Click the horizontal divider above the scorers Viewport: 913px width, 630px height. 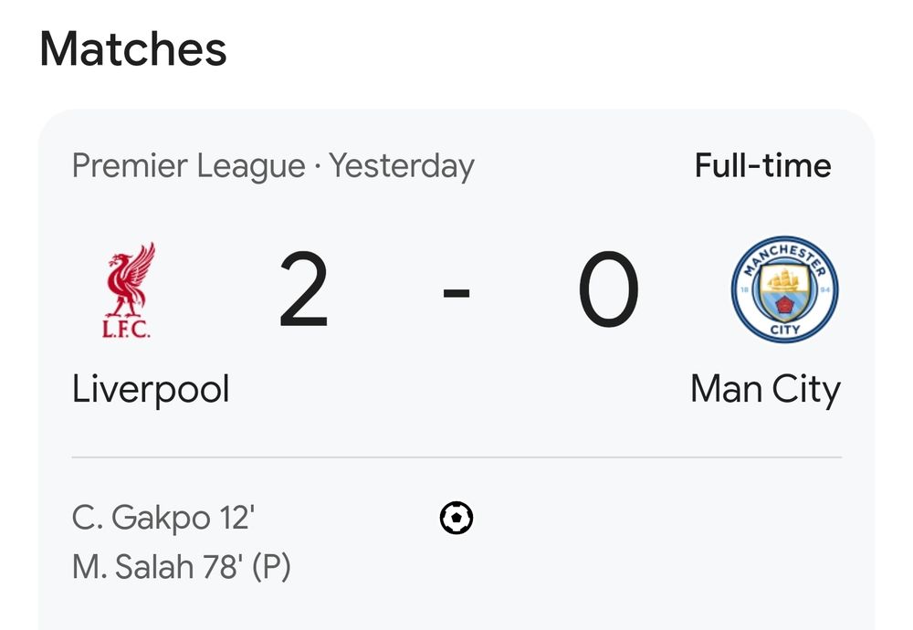[x=456, y=457]
